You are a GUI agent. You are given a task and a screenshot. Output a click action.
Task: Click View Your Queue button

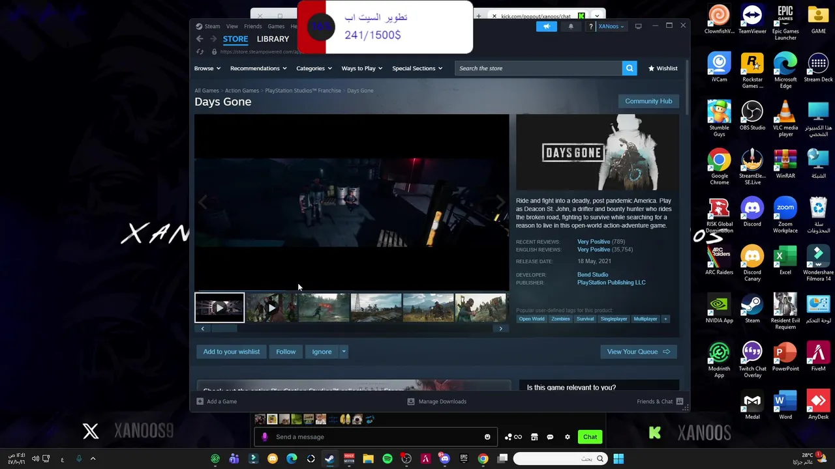(x=639, y=352)
